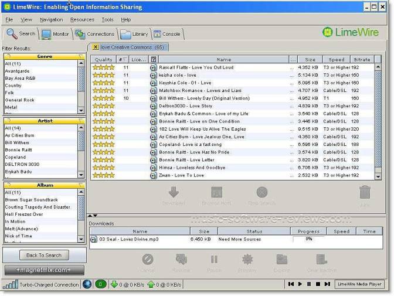Click the Browse Host icon

[216, 192]
